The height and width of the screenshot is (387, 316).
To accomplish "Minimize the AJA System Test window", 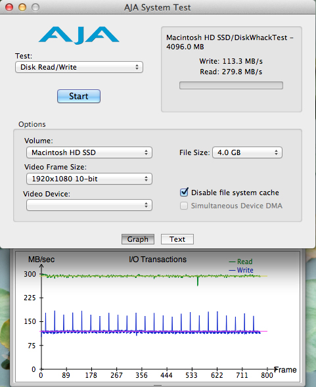I will click(x=22, y=7).
